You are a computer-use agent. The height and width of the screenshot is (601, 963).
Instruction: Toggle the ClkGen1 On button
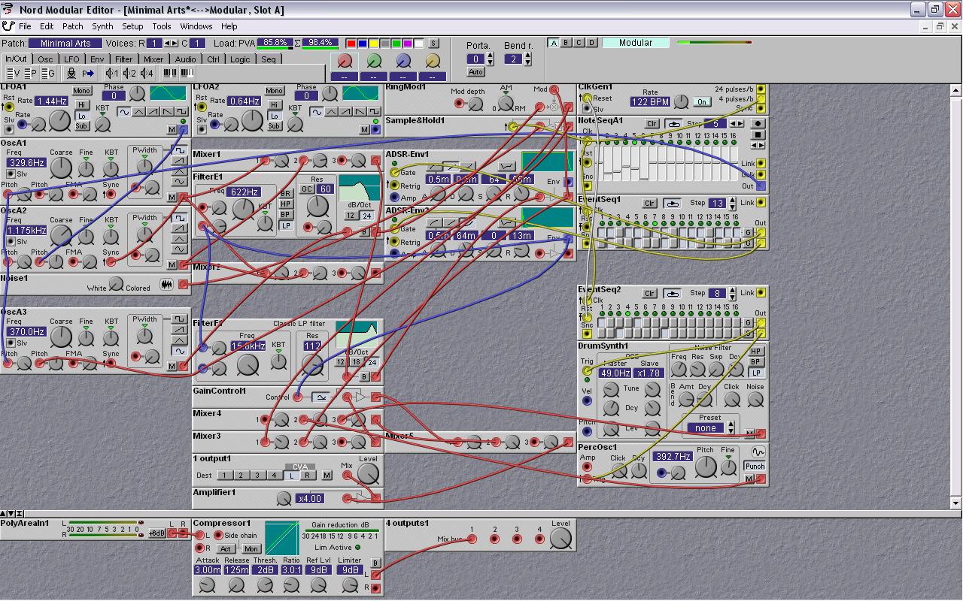coord(702,101)
